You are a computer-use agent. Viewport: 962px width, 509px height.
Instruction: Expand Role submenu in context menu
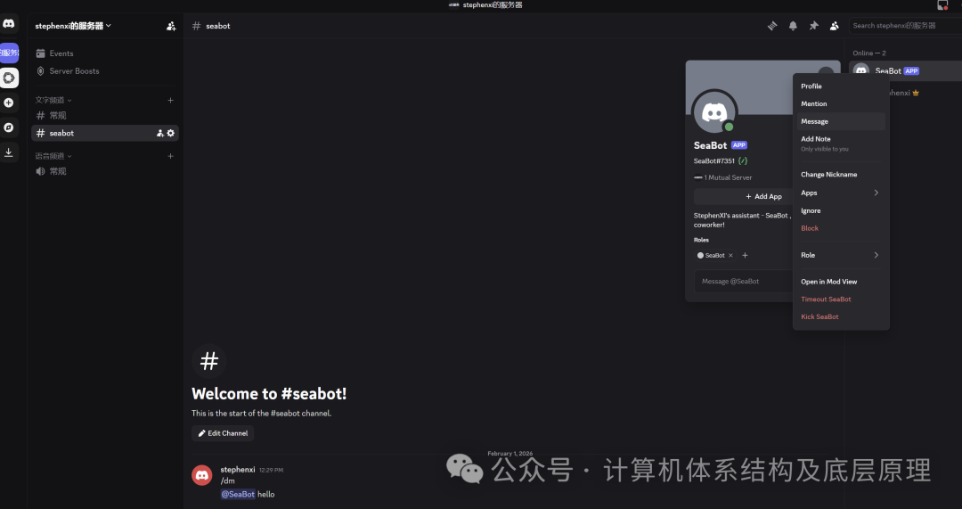pos(841,256)
